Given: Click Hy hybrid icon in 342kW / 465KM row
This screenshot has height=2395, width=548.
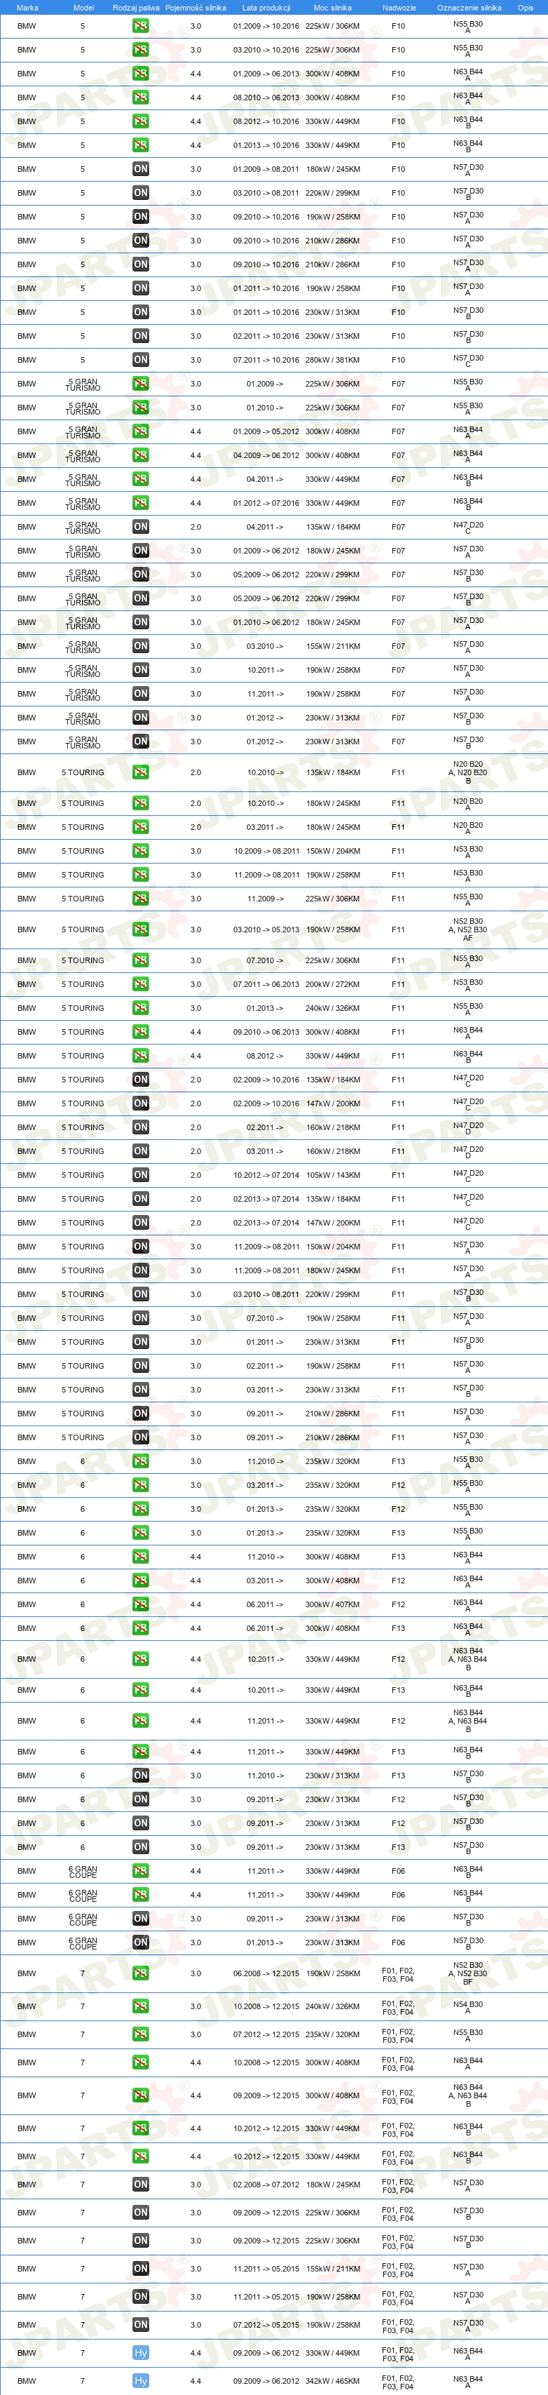Looking at the screenshot, I should pyautogui.click(x=140, y=2381).
